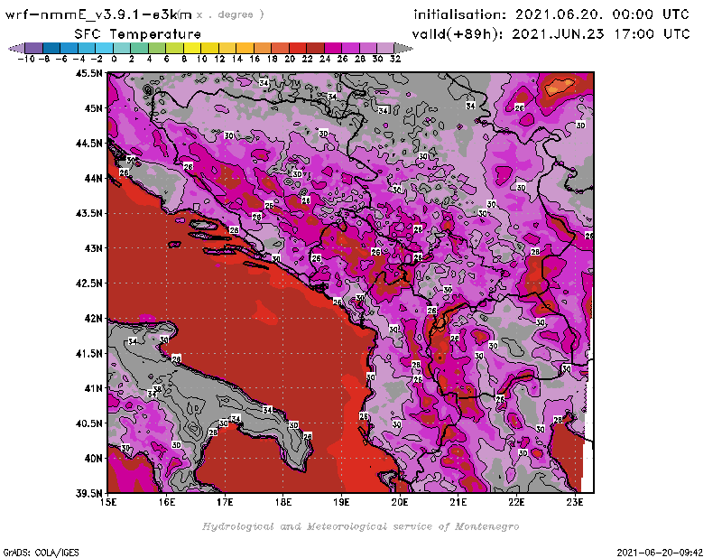Click the initialisation 2021.06.20. 00:00 UTC text
The height and width of the screenshot is (558, 722).
[551, 14]
